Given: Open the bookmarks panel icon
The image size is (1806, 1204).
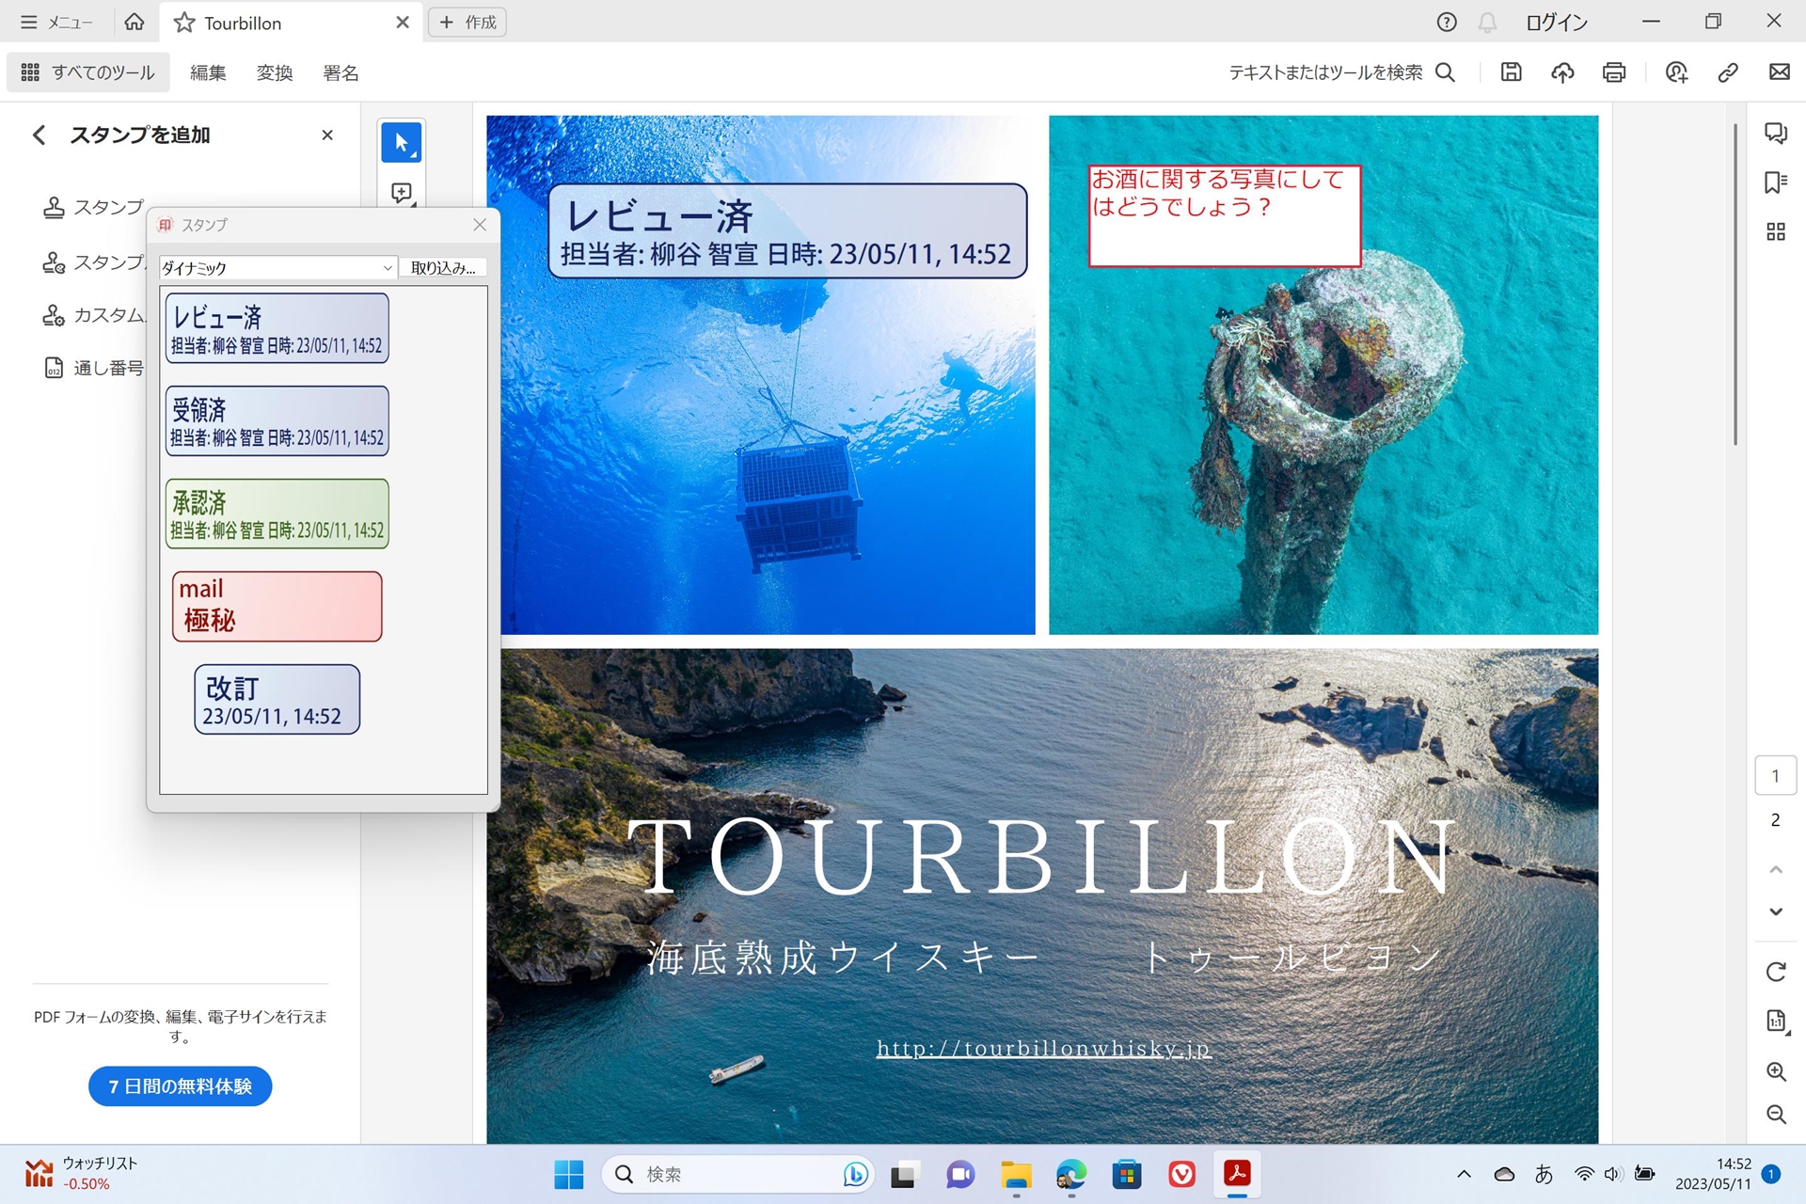Looking at the screenshot, I should [x=1776, y=182].
